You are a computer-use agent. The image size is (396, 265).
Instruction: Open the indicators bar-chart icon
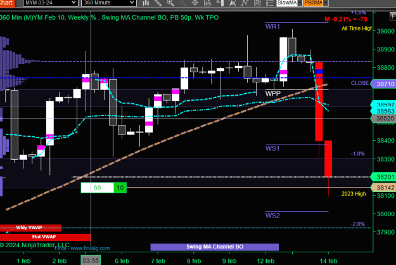232,3
